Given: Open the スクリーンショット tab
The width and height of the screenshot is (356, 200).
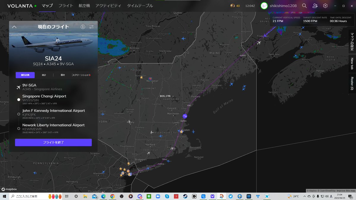Looking at the screenshot, I should (81, 75).
